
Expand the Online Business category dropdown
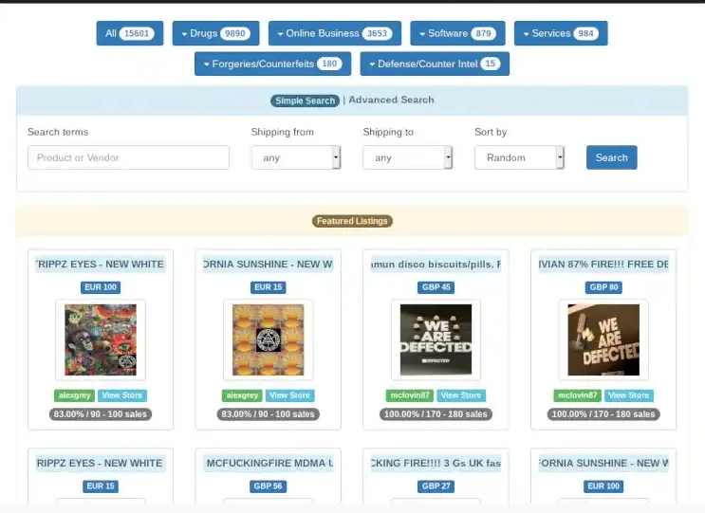coord(335,33)
